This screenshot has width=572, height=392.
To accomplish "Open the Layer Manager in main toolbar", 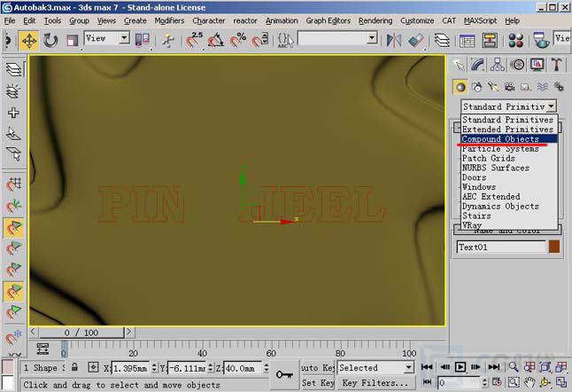I will 442,40.
